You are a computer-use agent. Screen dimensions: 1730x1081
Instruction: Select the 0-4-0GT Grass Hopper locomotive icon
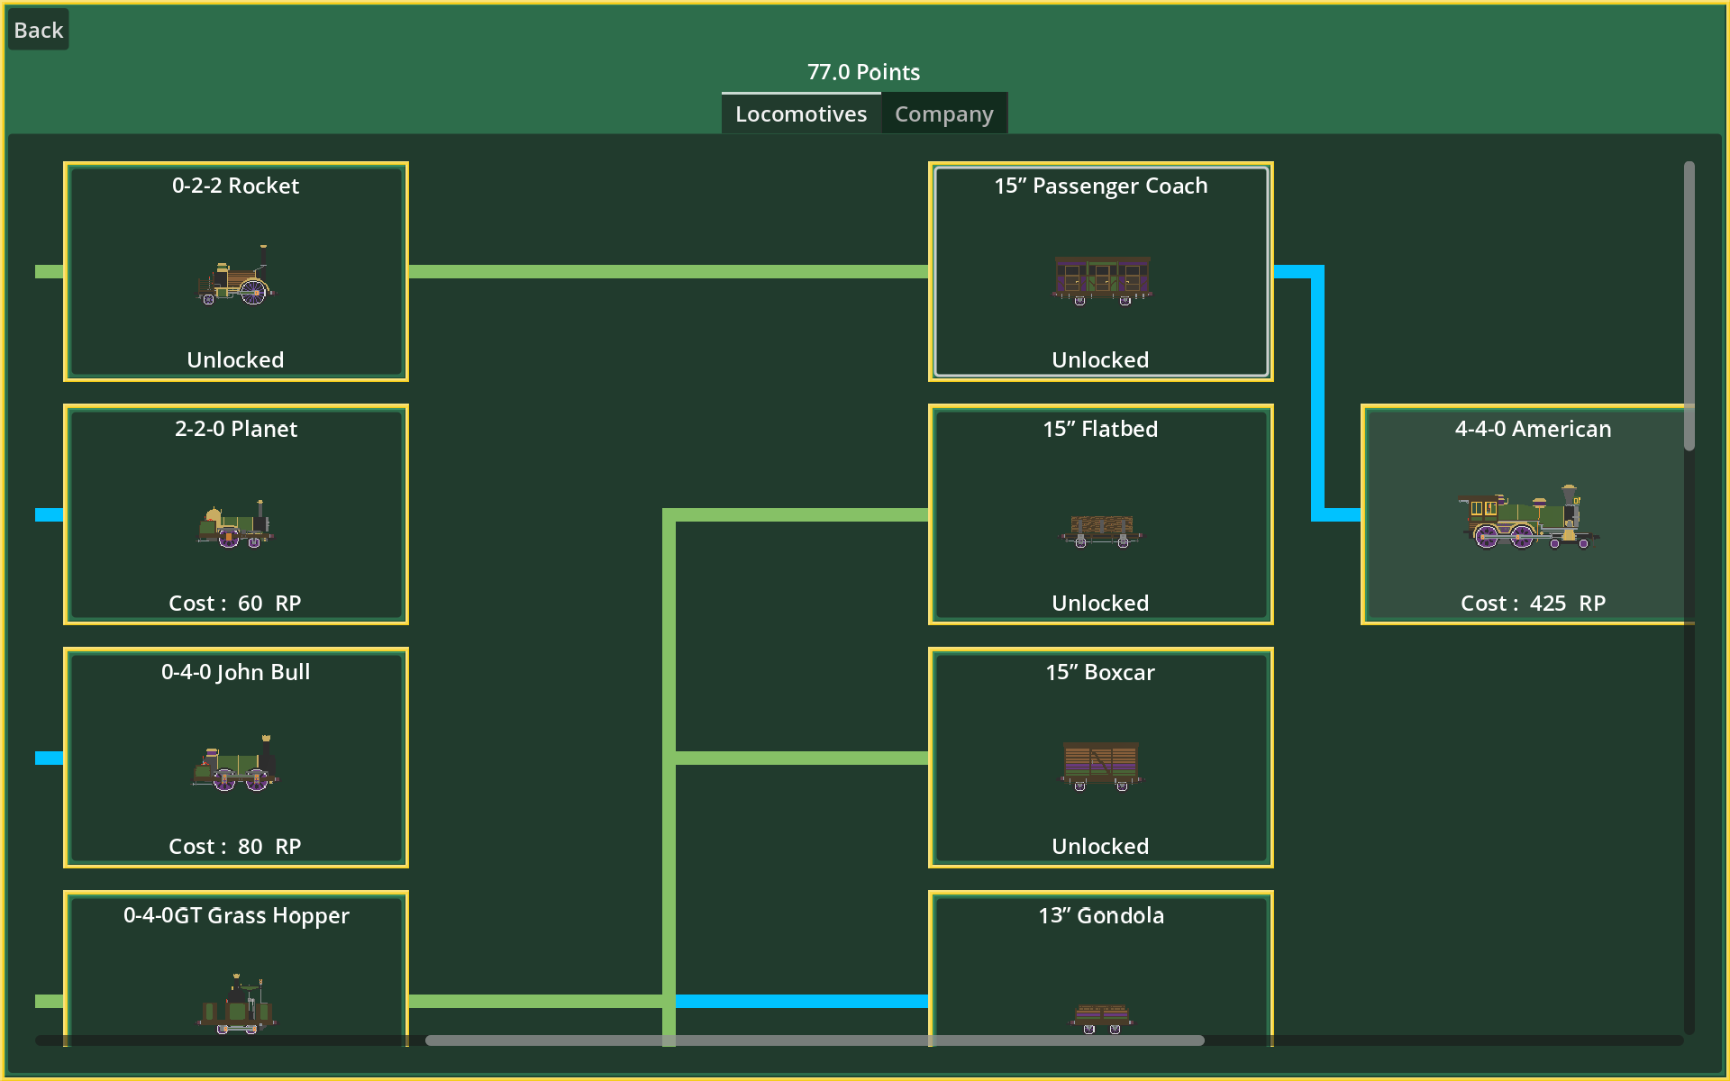coord(236,1004)
